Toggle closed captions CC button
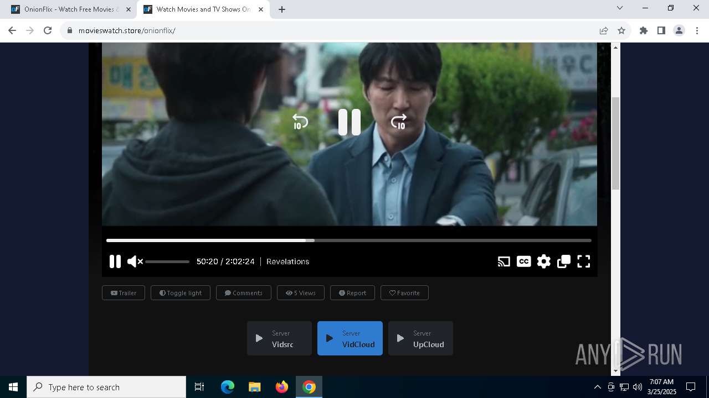 click(x=524, y=261)
